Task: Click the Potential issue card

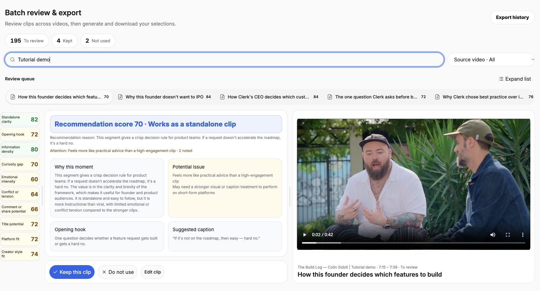Action: 225,188
